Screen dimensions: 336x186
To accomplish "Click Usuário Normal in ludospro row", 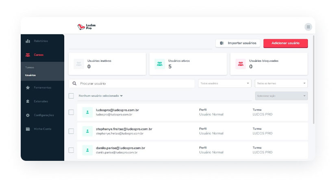I will (211, 115).
